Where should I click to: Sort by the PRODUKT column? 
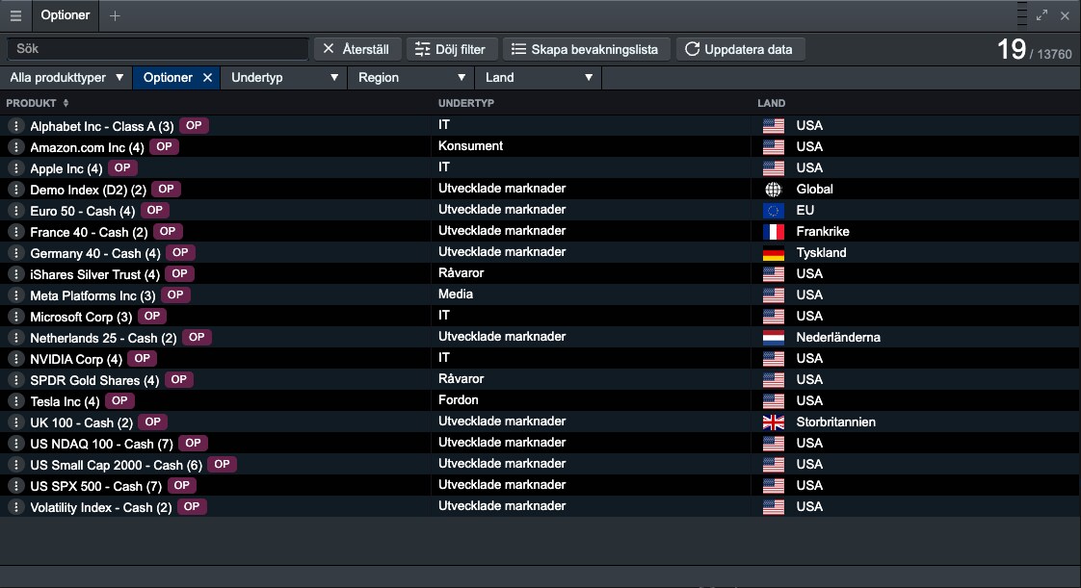tap(38, 103)
